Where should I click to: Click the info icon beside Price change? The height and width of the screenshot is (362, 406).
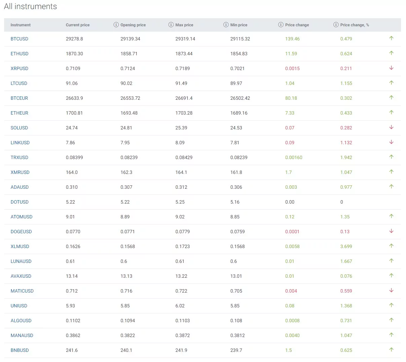point(281,25)
